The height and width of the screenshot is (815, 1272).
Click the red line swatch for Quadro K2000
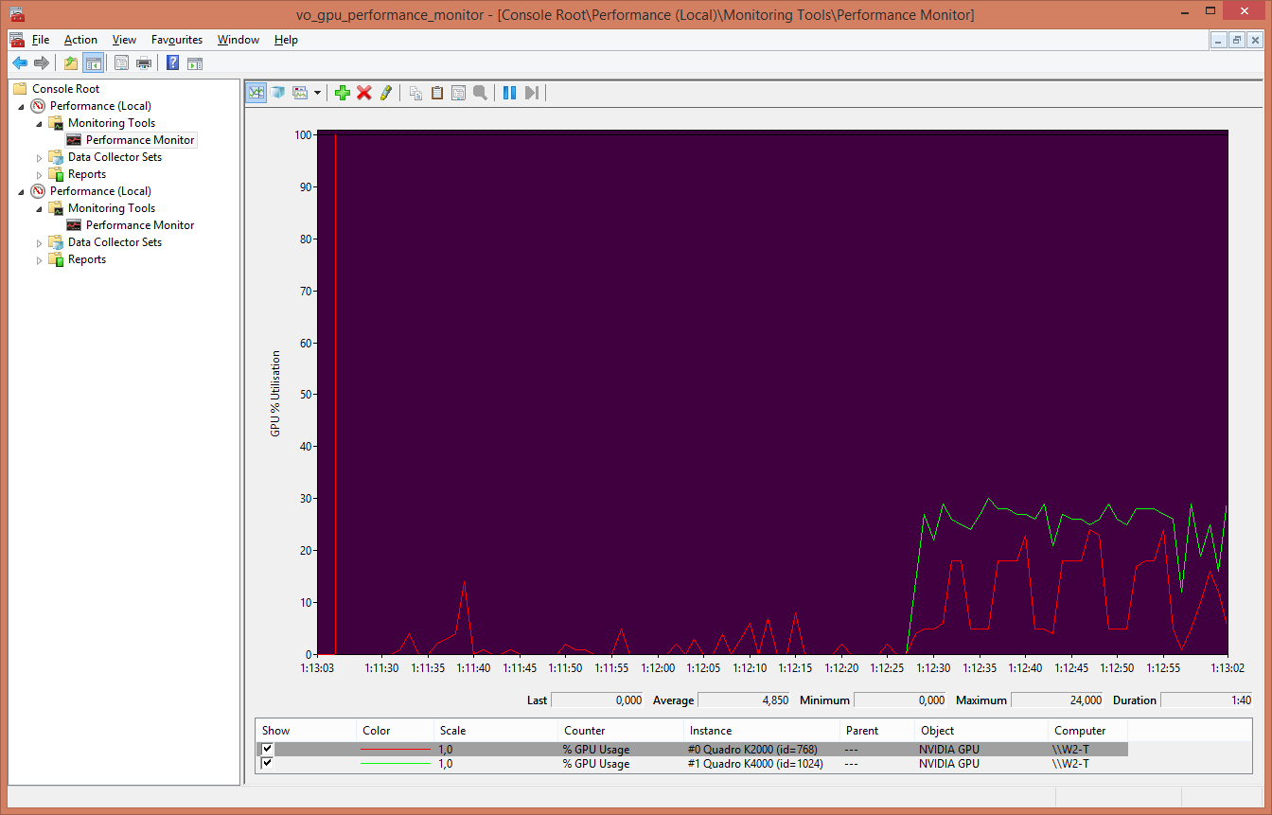point(395,749)
